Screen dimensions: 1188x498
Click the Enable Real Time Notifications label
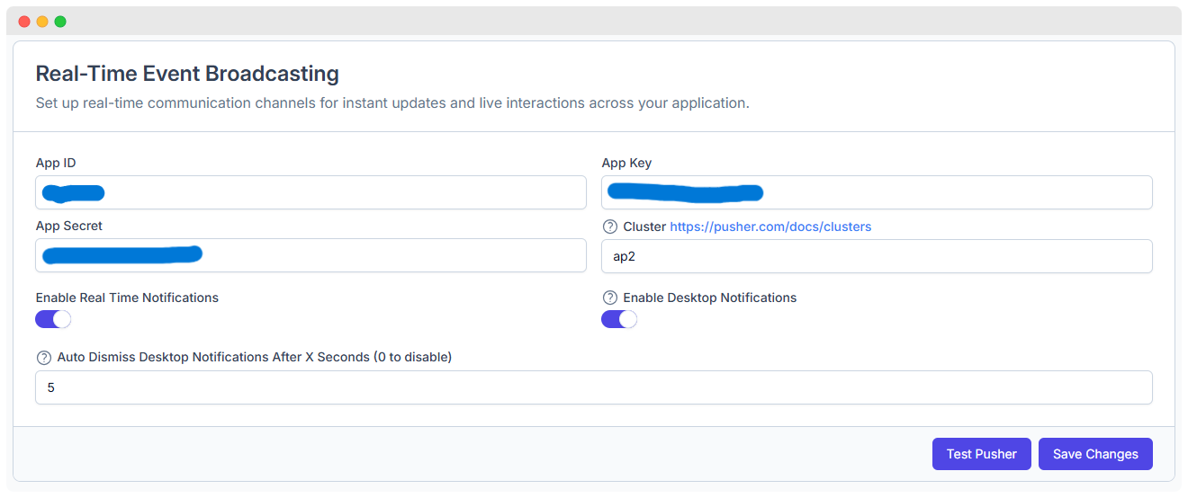click(127, 298)
